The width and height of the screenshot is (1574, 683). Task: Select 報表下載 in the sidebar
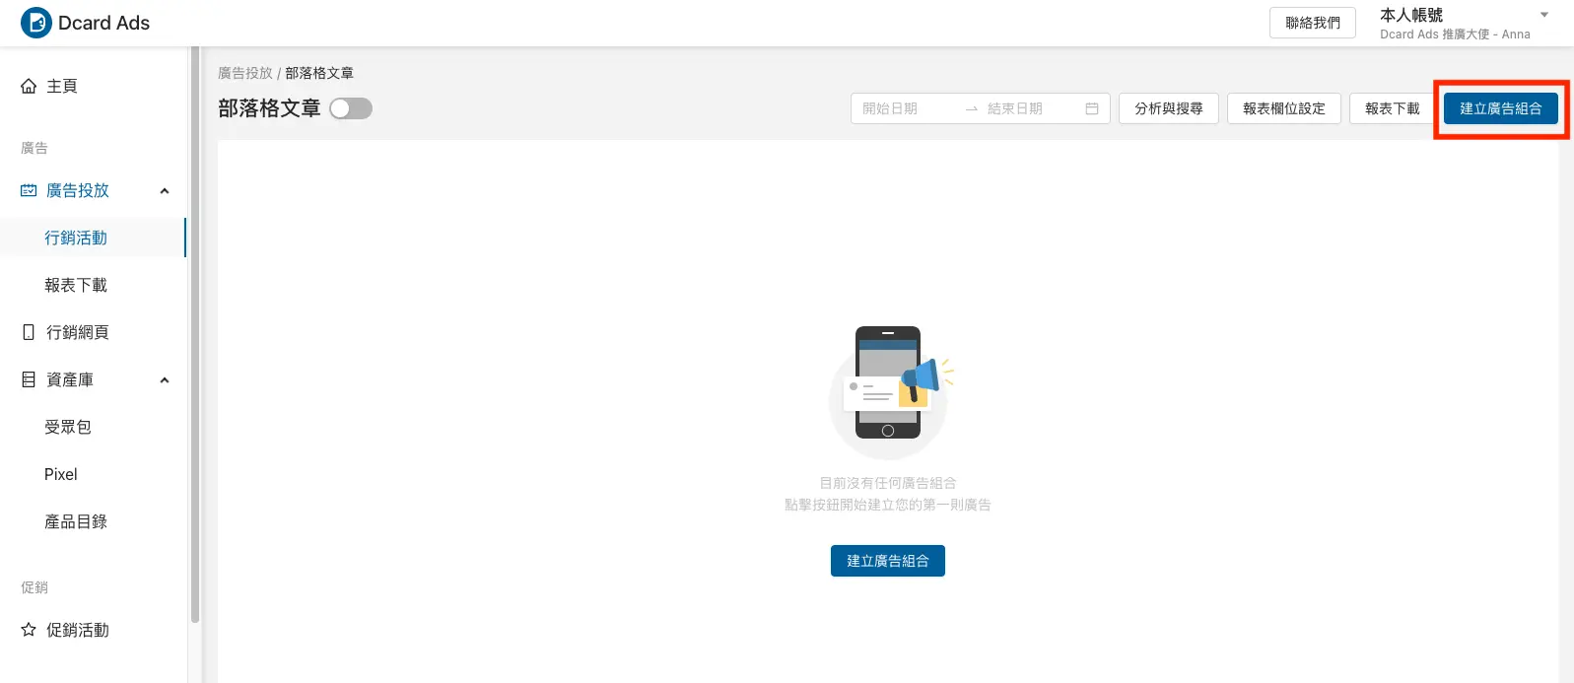click(76, 286)
